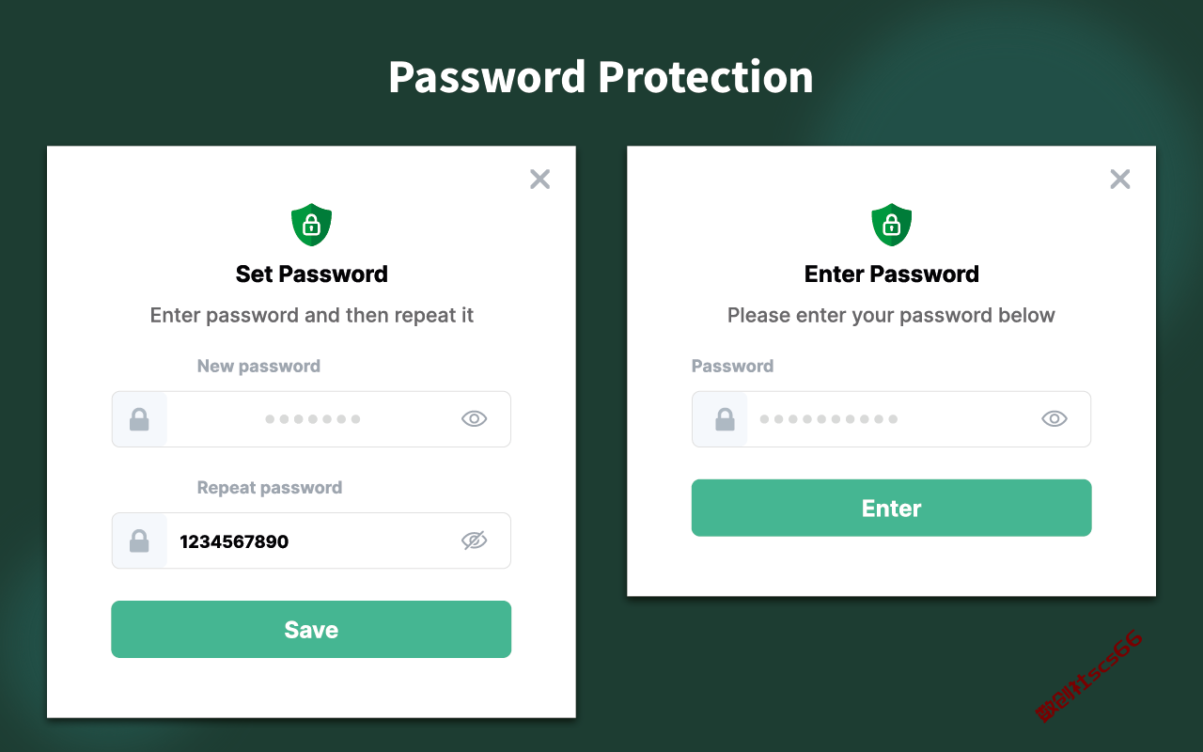1203x752 pixels.
Task: Reveal the Enter Password field using eye icon
Action: coord(1055,419)
